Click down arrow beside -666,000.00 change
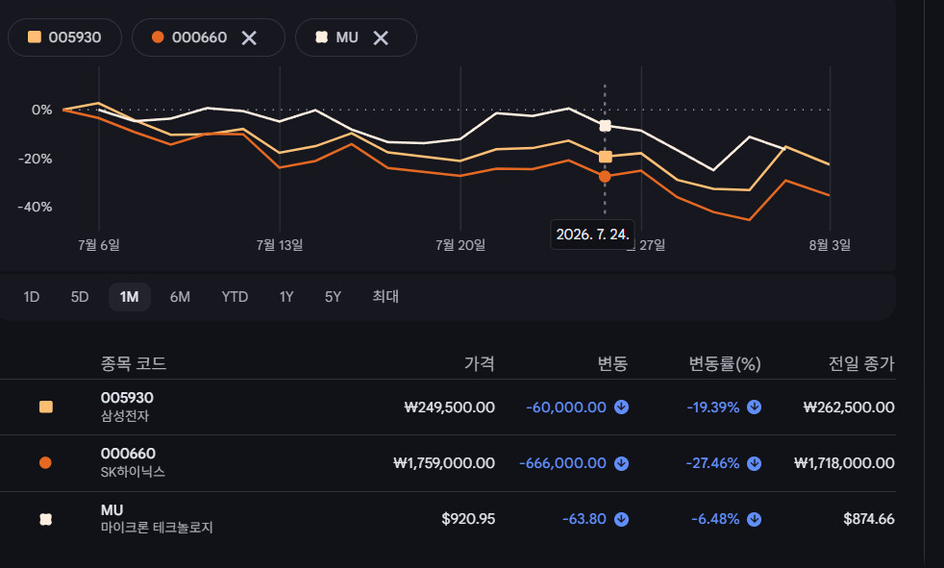This screenshot has height=568, width=944. tap(621, 463)
